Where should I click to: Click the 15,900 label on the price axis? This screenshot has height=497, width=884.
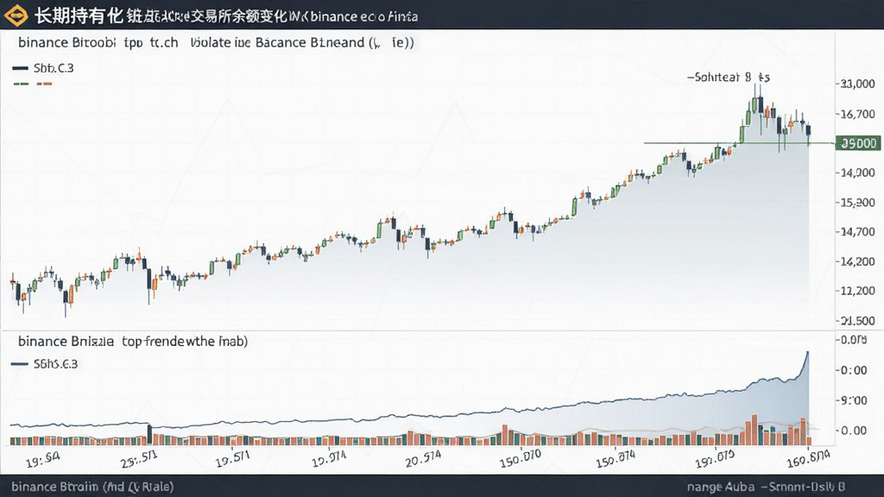857,202
